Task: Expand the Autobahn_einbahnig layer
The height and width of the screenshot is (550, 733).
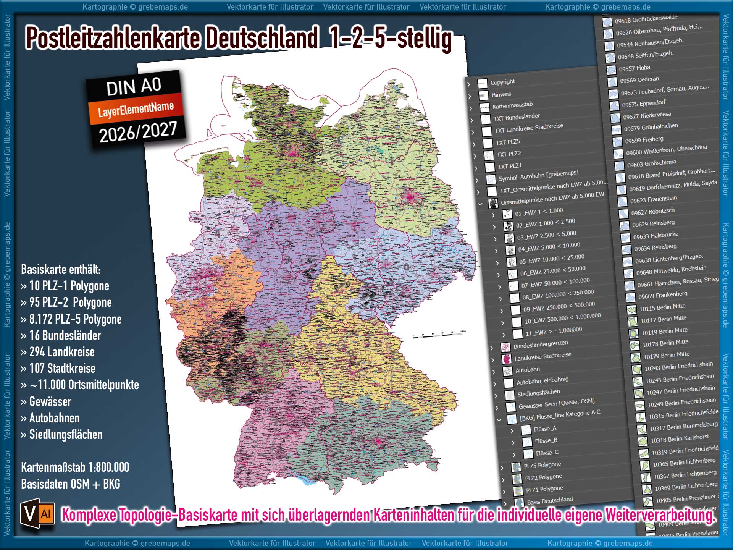Action: [495, 385]
